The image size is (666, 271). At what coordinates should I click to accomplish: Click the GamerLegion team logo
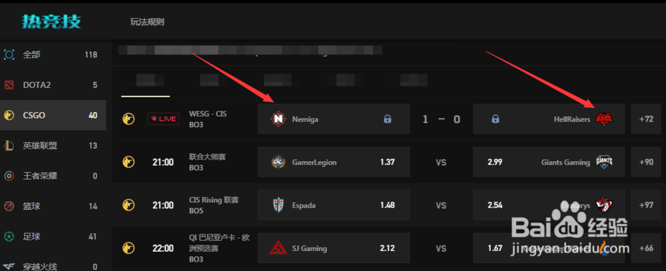tap(278, 162)
